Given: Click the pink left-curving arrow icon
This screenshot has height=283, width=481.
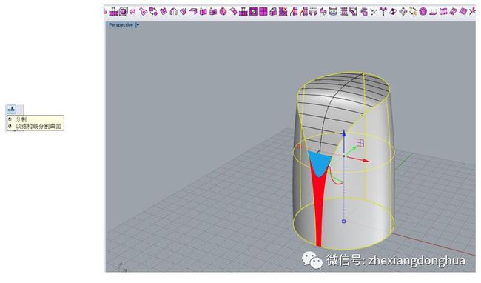Looking at the screenshot, I should [323, 12].
